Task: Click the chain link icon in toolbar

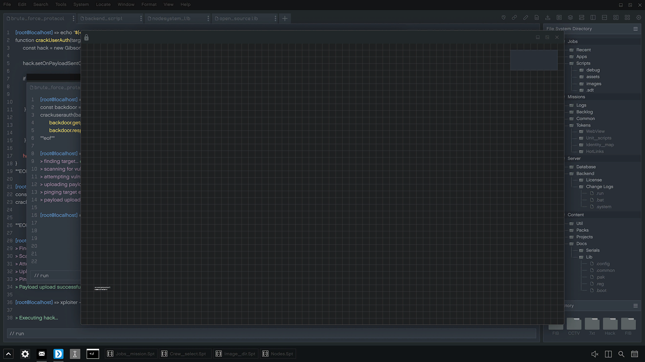Action: click(514, 17)
